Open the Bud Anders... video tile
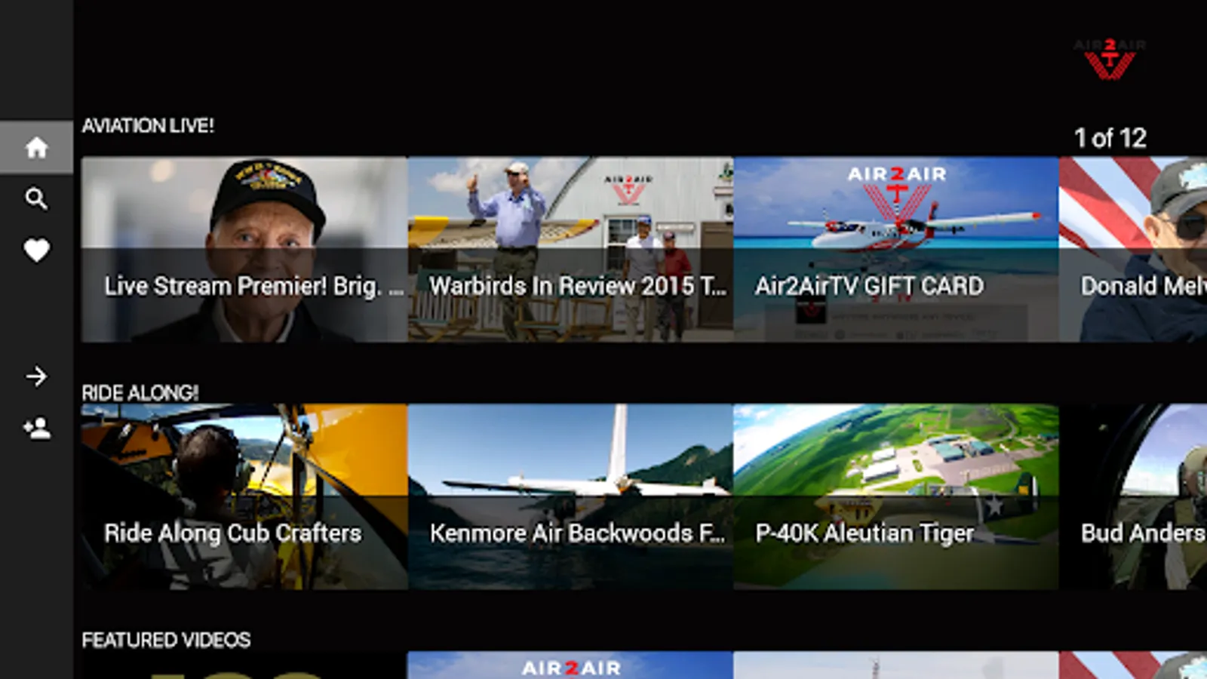This screenshot has width=1207, height=679. [x=1133, y=496]
